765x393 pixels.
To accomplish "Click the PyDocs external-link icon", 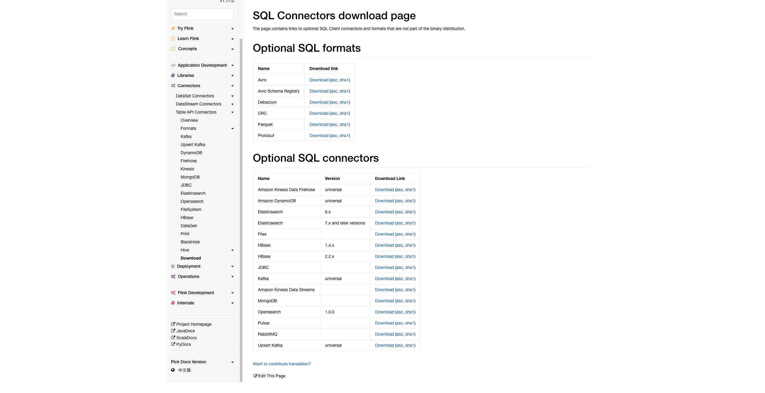I will tap(173, 344).
